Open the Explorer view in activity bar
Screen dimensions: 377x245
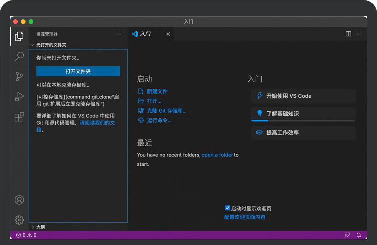coord(19,36)
